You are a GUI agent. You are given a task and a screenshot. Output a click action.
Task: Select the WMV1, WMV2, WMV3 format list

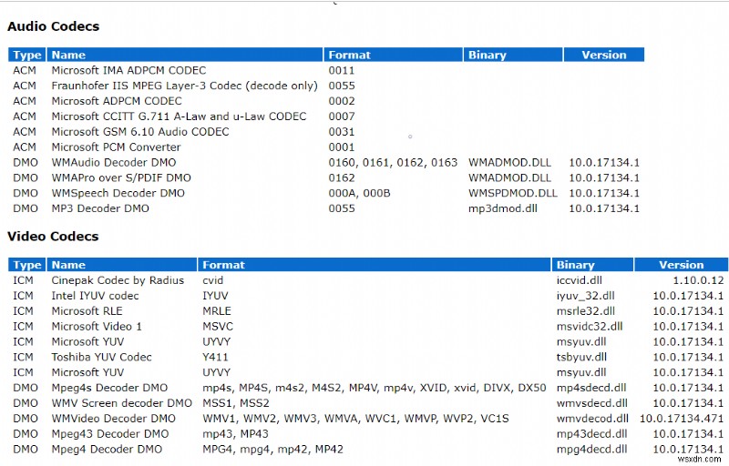tap(355, 418)
